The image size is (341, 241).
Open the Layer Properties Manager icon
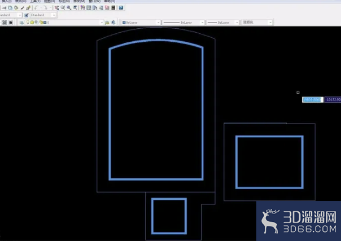[21, 23]
